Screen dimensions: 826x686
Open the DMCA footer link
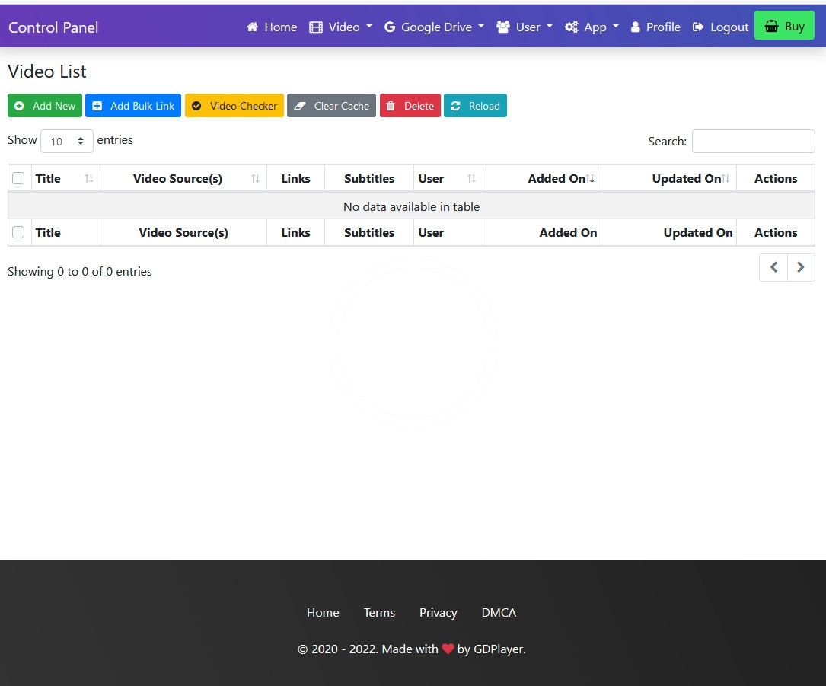point(499,612)
